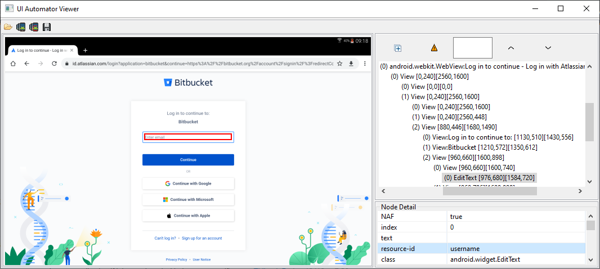This screenshot has width=600, height=269.
Task: Click the up chevron for previous search result
Action: click(511, 48)
